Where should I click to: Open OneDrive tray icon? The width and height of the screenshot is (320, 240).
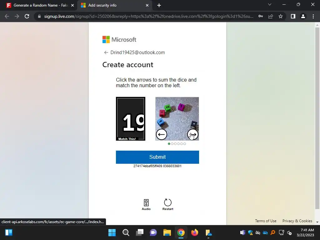265,232
